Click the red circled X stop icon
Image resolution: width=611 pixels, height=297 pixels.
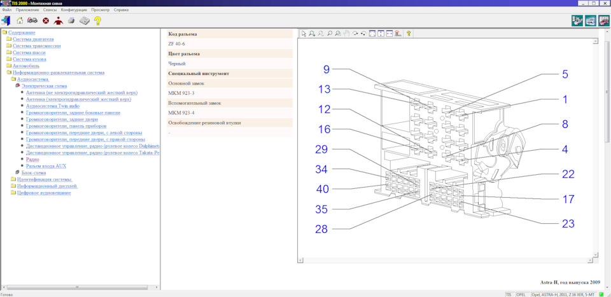click(46, 21)
